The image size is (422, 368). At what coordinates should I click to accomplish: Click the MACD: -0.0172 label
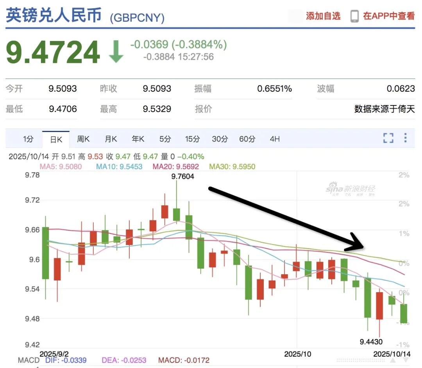[184, 360]
